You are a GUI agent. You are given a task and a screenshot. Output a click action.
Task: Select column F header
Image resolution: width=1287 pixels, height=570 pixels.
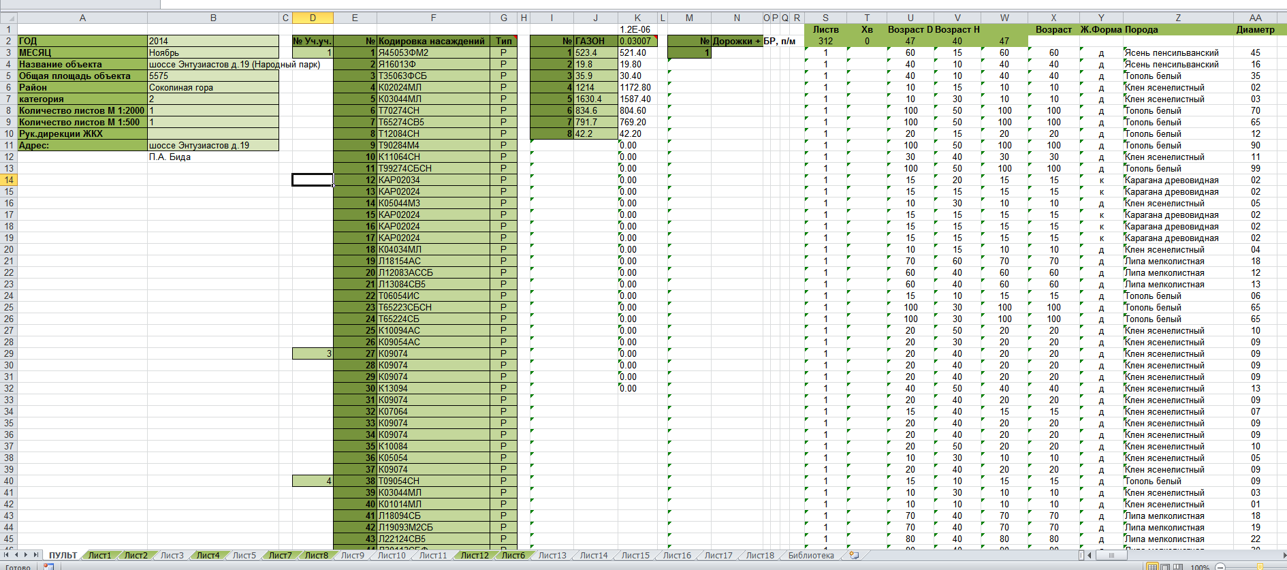pos(433,18)
